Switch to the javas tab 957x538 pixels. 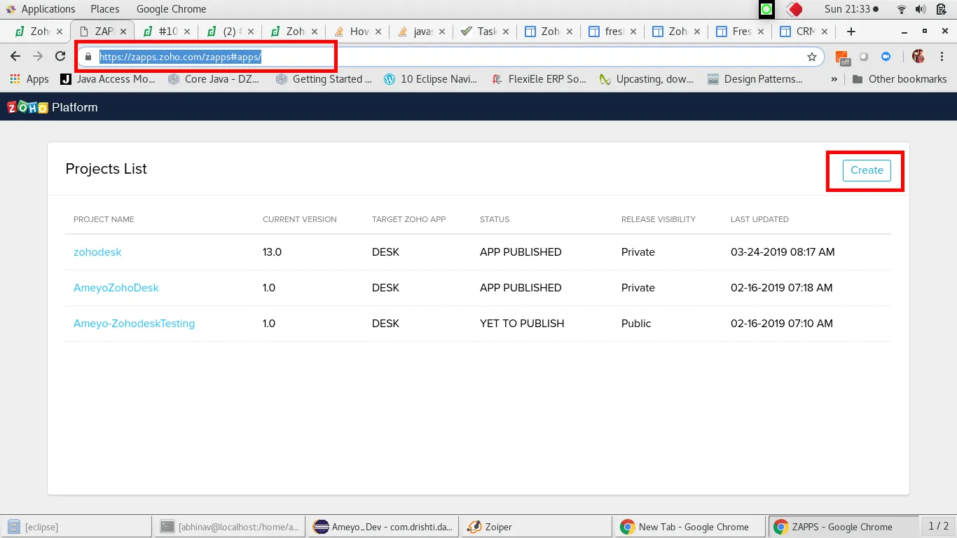click(x=421, y=32)
